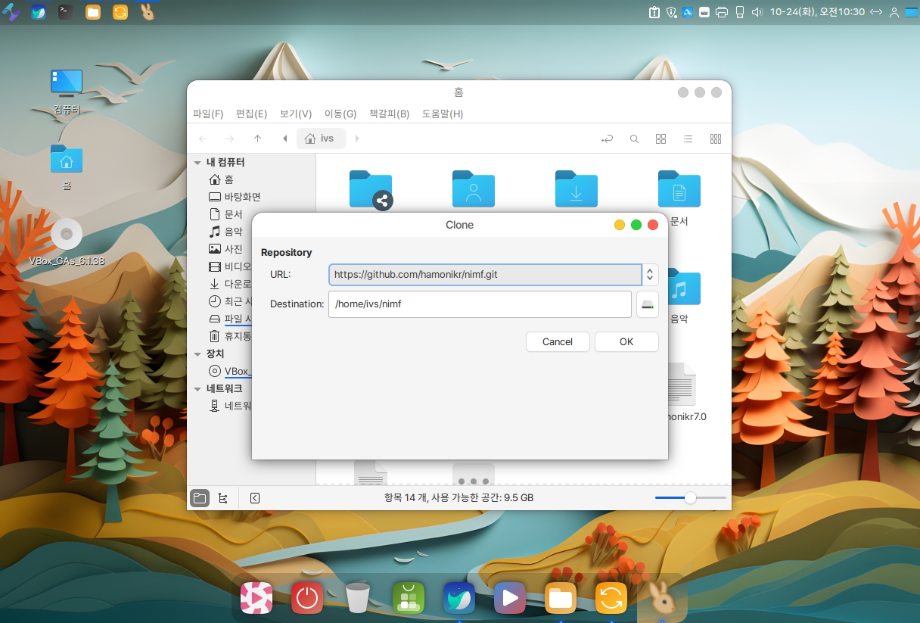Adjust the icon zoom slider
920x623 pixels.
pyautogui.click(x=690, y=498)
